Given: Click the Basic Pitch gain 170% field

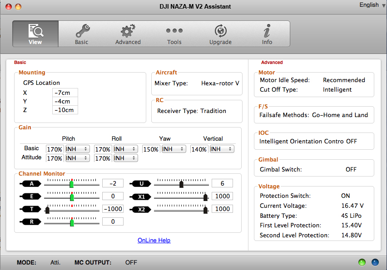Looking at the screenshot, I should (55, 149).
